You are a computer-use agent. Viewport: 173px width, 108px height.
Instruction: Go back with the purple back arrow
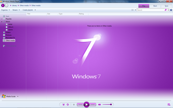(3, 5)
